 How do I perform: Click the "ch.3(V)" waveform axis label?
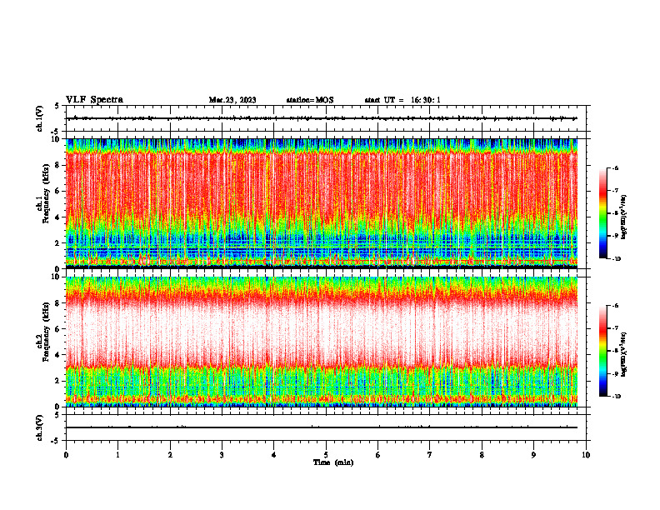coord(40,427)
